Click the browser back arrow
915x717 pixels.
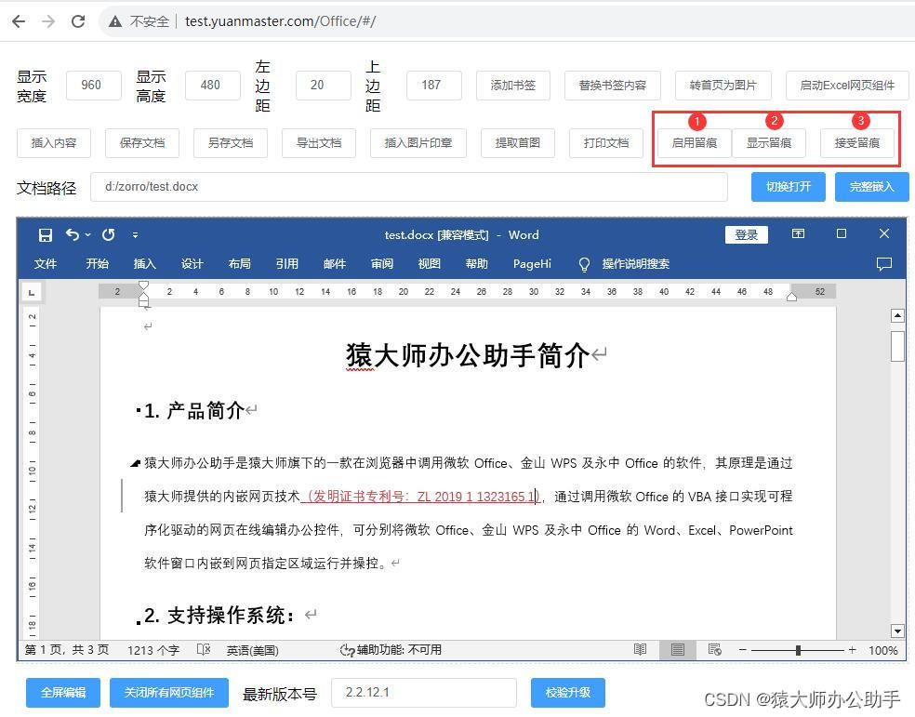point(19,21)
